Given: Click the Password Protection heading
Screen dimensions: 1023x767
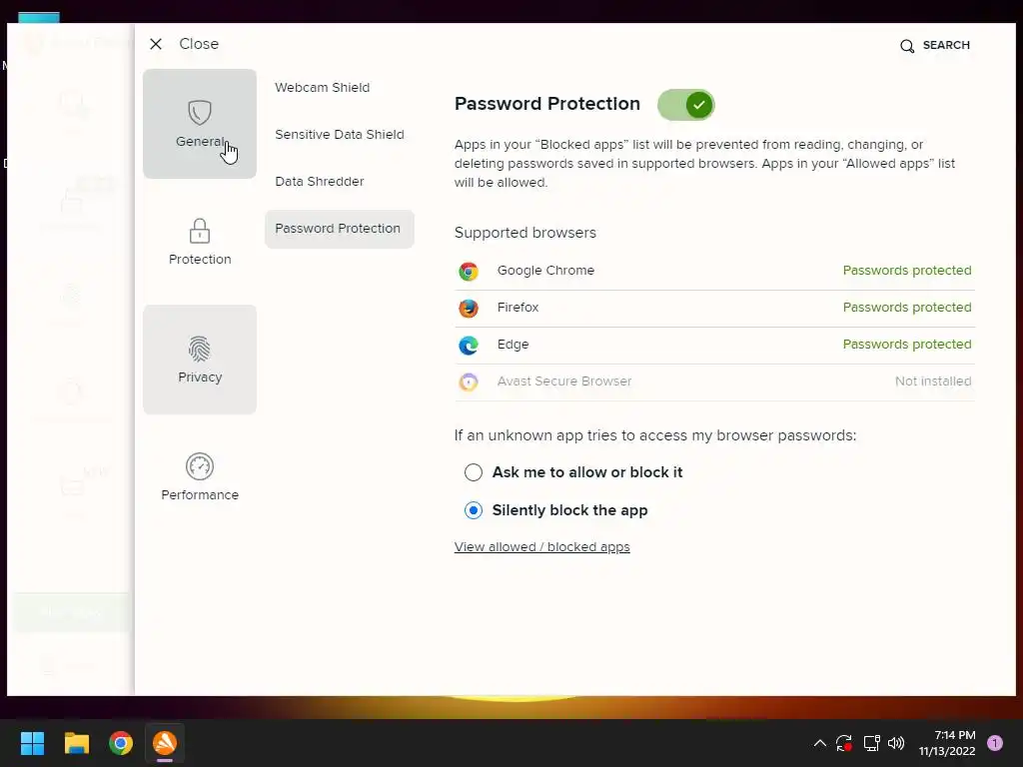Looking at the screenshot, I should pos(546,104).
